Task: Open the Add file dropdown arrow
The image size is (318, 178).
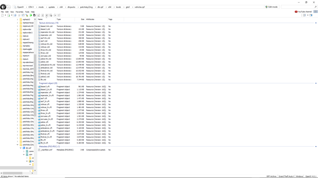Action: coord(11,15)
